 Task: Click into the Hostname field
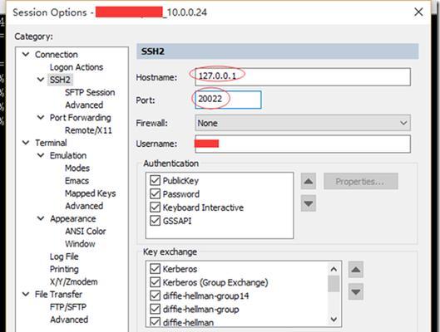303,76
